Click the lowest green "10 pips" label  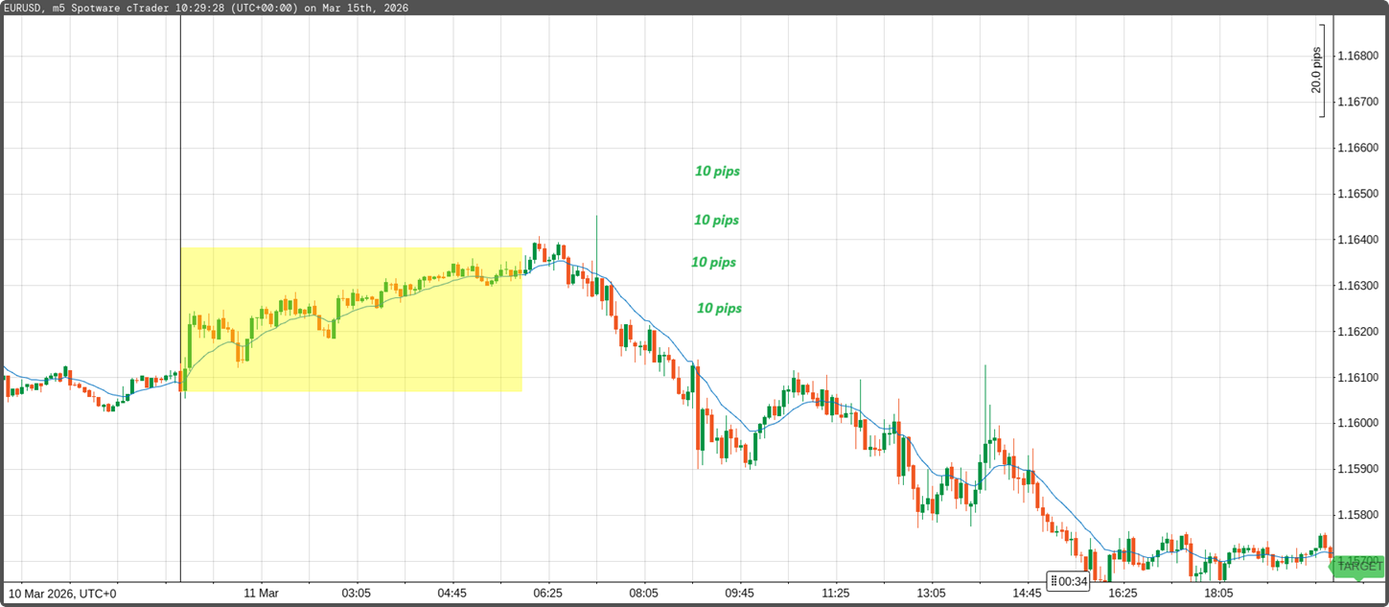click(719, 308)
